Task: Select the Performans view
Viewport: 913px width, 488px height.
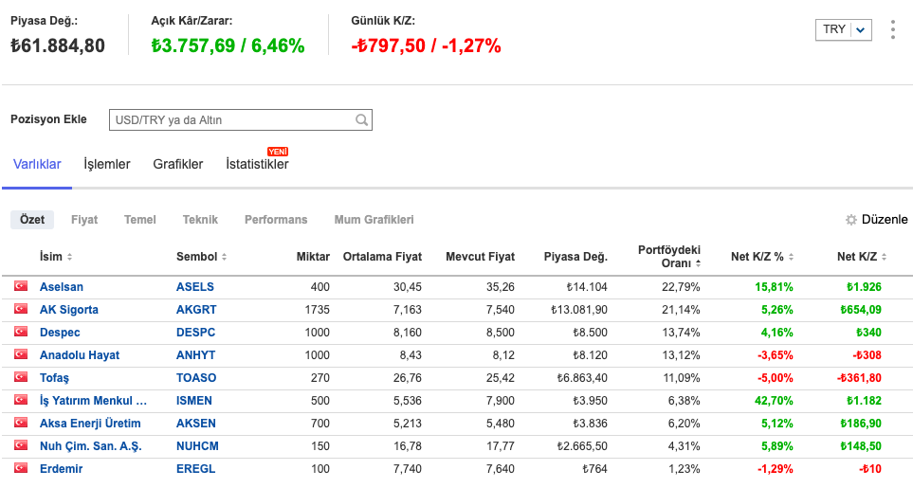Action: tap(276, 220)
